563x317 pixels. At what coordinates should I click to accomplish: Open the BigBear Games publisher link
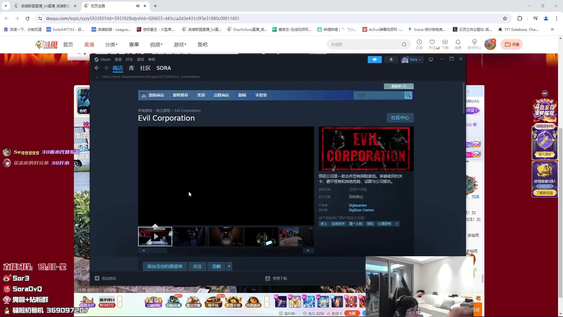pos(361,210)
